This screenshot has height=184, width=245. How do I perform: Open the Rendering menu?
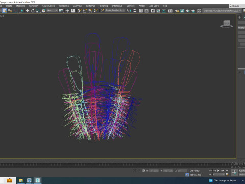pos(64,6)
